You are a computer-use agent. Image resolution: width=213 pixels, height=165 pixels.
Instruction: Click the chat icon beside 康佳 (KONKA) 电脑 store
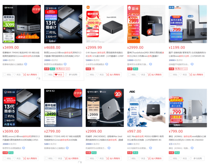pyautogui.click(x=192, y=148)
